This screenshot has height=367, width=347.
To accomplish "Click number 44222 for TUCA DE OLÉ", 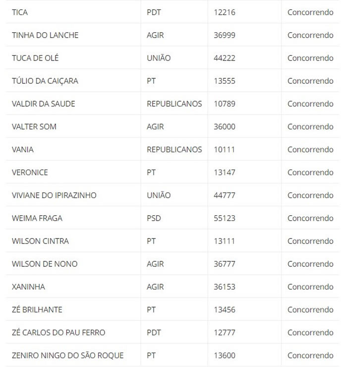I will (225, 58).
